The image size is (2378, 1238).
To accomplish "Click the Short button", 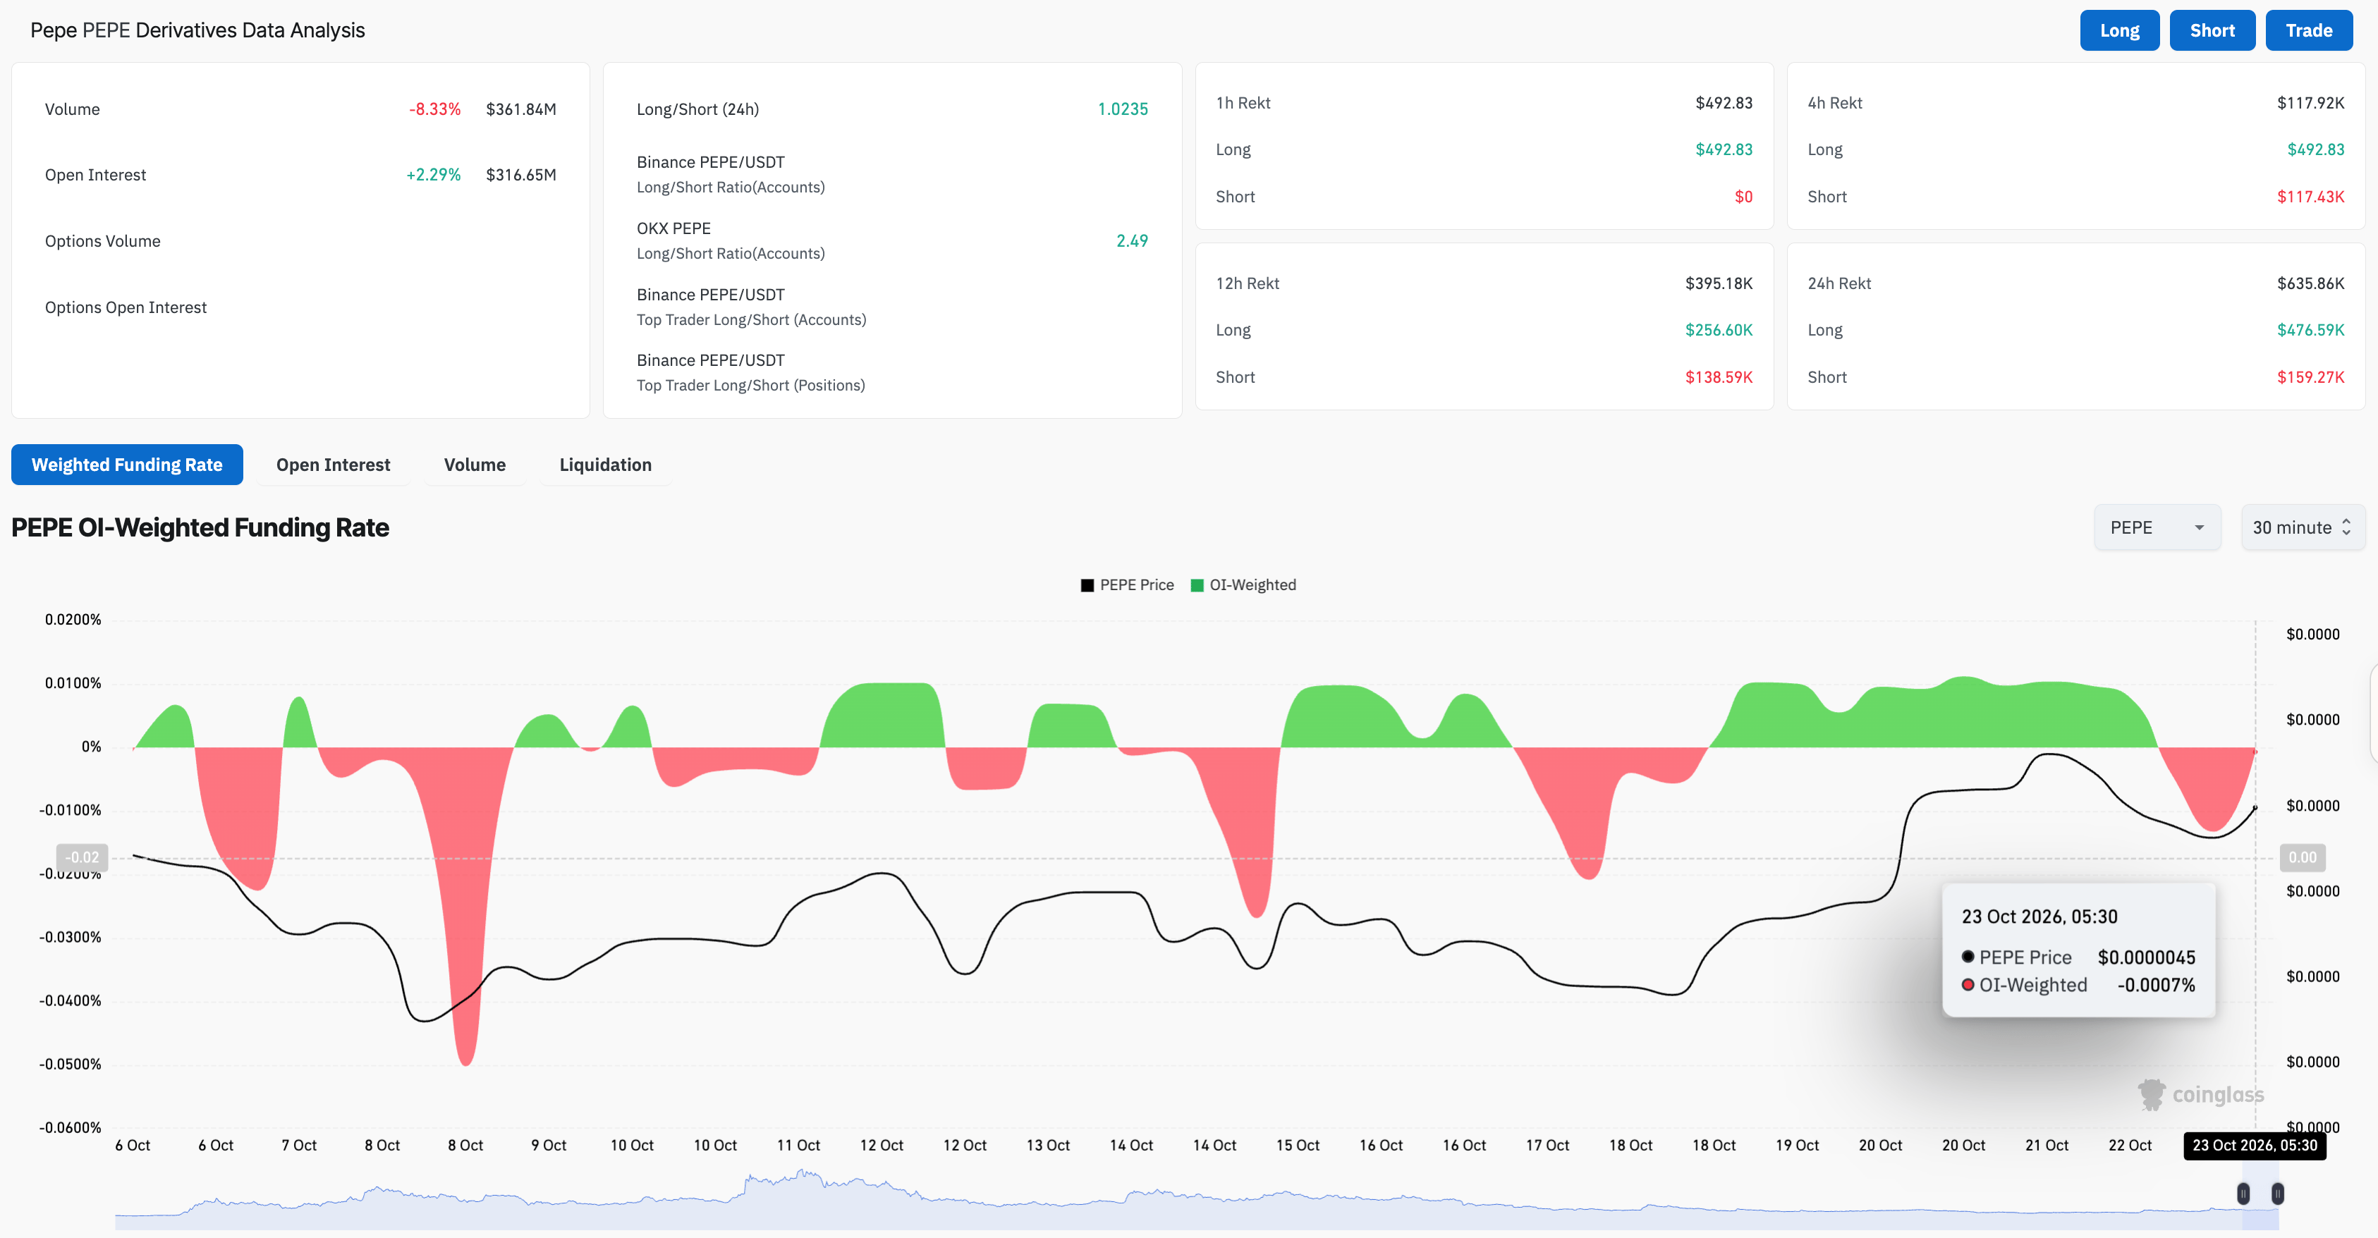I will click(2212, 30).
